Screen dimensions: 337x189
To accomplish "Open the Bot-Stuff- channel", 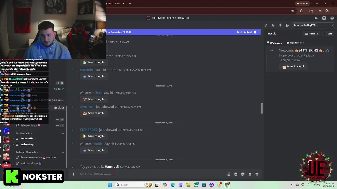I will coord(39,138).
